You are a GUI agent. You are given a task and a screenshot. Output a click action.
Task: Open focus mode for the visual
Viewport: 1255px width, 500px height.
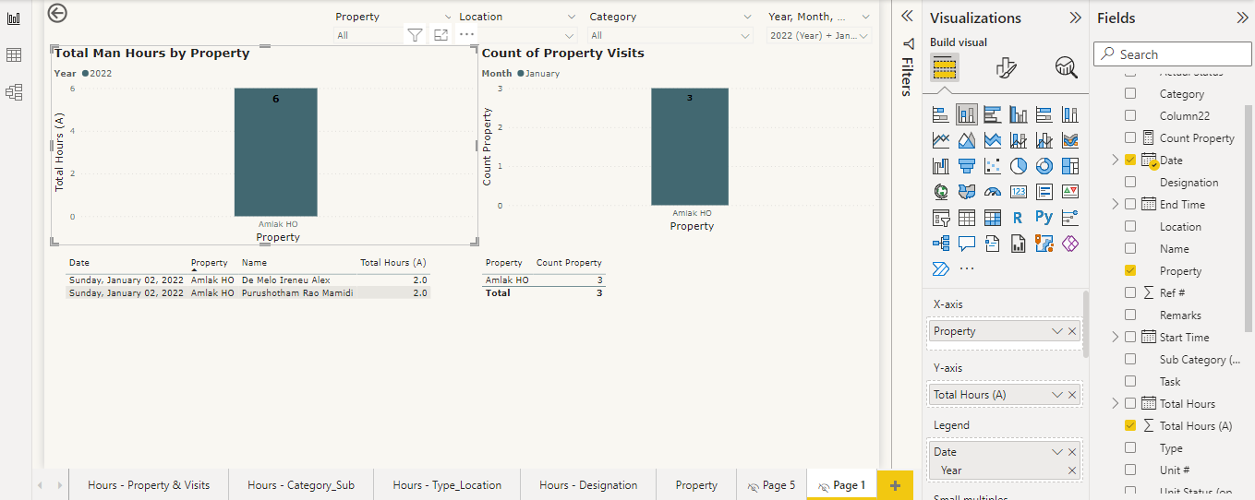tap(441, 35)
